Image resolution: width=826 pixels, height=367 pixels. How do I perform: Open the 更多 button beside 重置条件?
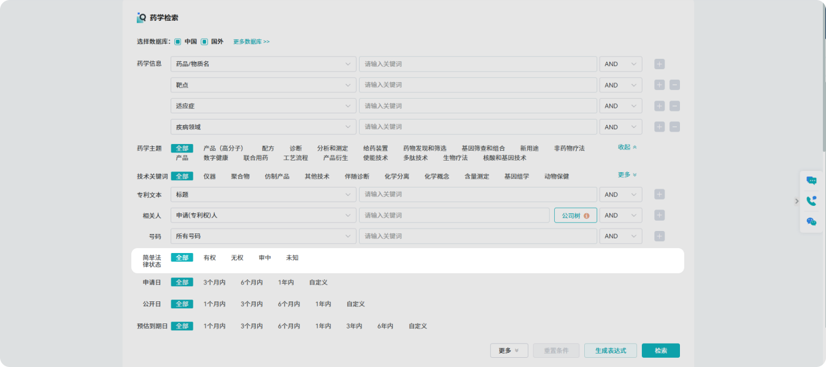click(x=509, y=350)
